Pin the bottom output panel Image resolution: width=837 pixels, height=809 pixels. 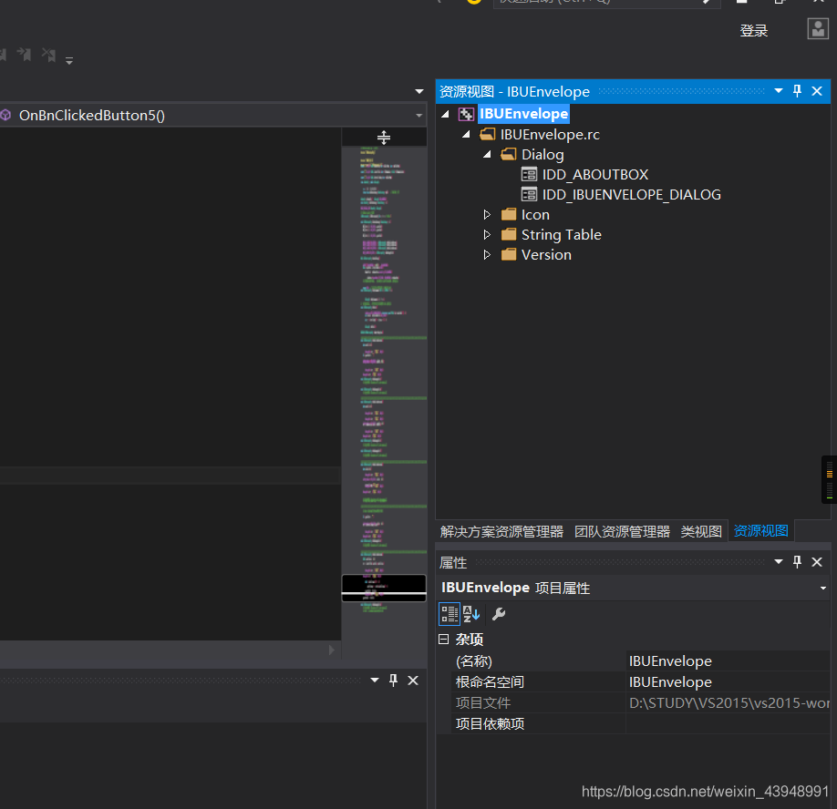(393, 680)
